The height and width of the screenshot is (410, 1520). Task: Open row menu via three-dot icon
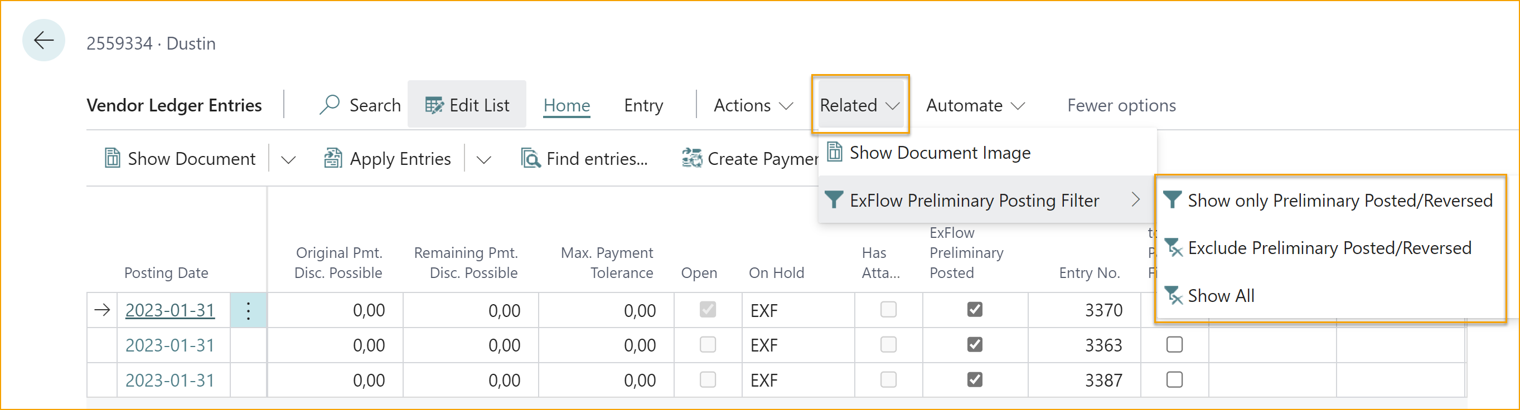(248, 310)
